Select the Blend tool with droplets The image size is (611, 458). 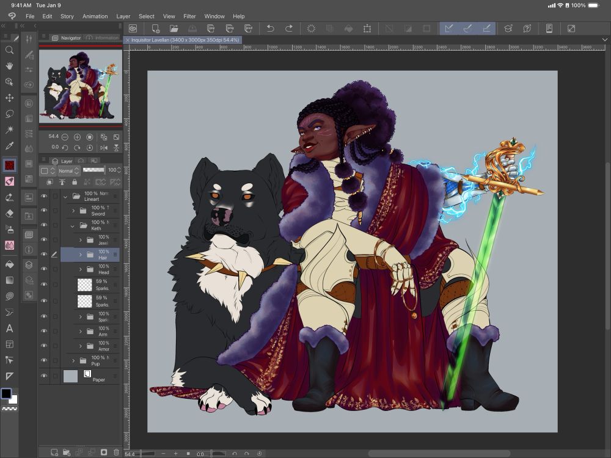tap(9, 245)
